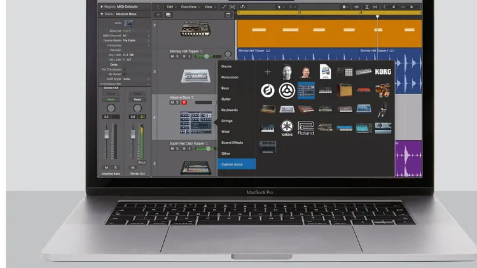Viewport: 477px width, 268px height.
Task: Mute the Massive Bass track header
Action: (172, 102)
